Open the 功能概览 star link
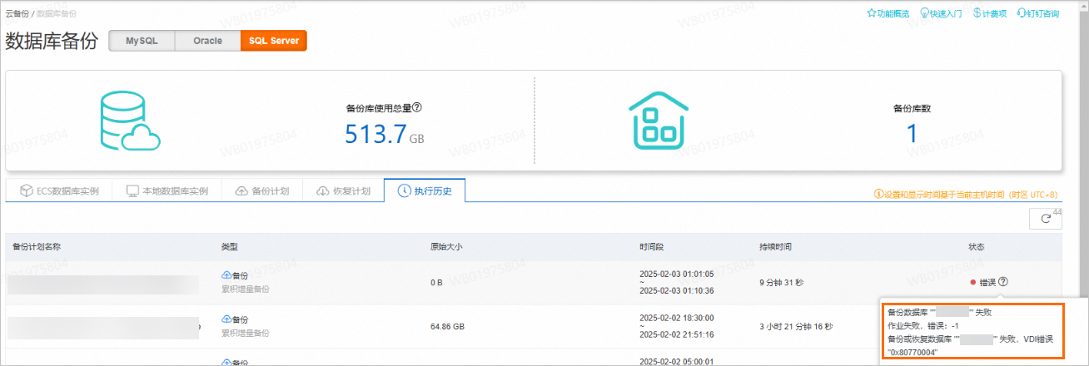1089x366 pixels. click(888, 13)
